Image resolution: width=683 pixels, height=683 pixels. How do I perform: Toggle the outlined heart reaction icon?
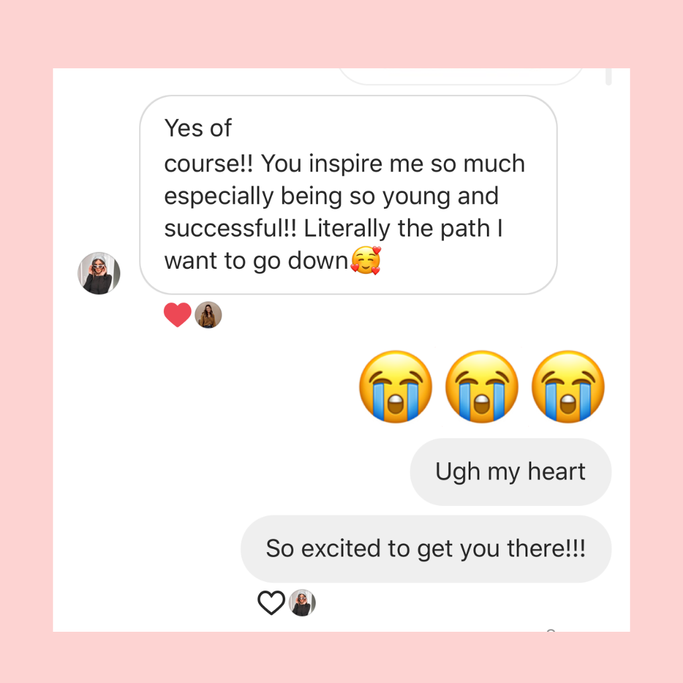(x=271, y=603)
